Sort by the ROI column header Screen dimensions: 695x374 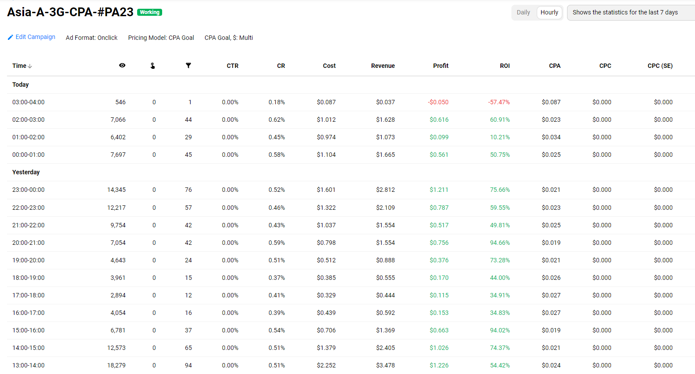pyautogui.click(x=504, y=66)
